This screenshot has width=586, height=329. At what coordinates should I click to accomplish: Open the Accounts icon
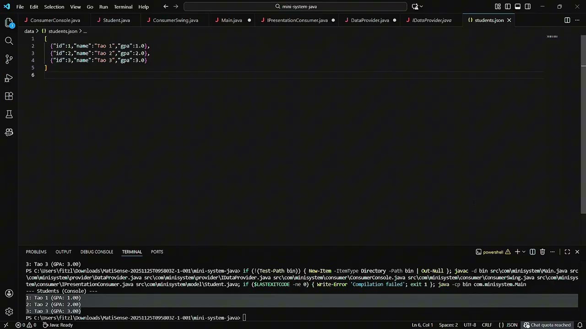9,293
